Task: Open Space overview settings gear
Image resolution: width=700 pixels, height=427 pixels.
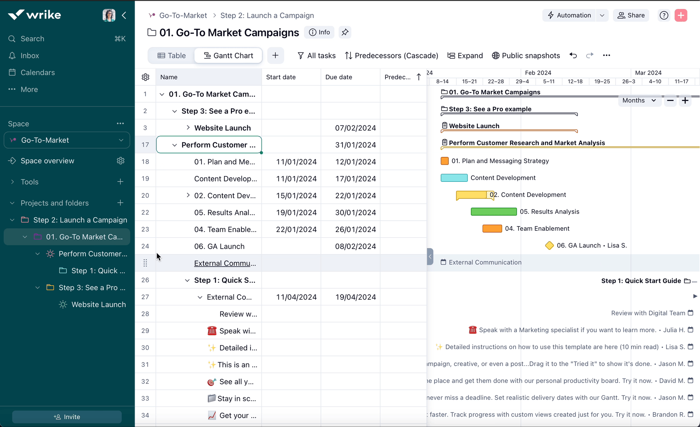Action: pos(121,160)
